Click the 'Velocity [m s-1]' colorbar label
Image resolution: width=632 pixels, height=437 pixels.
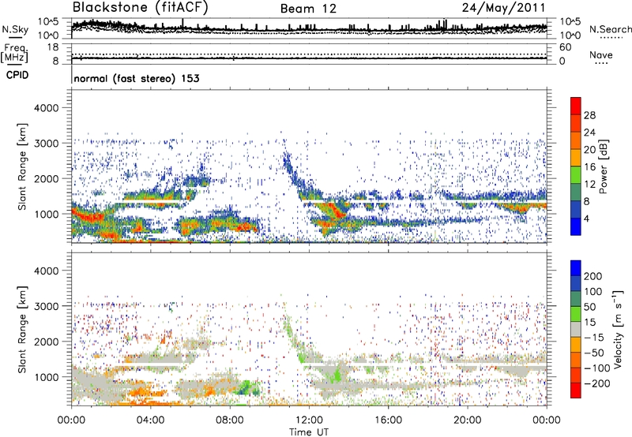(618, 329)
